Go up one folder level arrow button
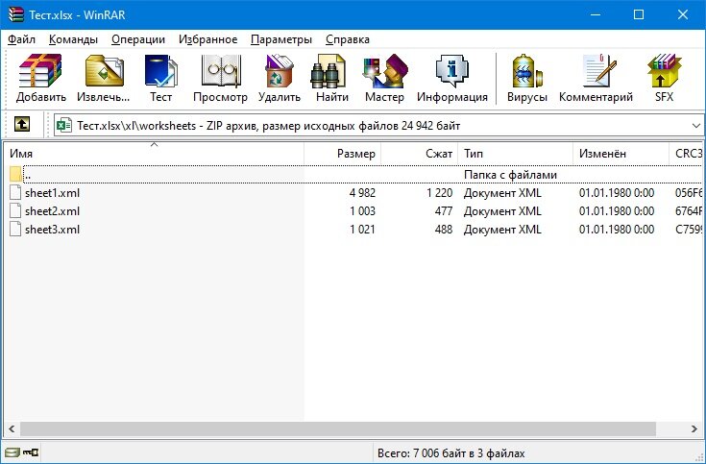The height and width of the screenshot is (464, 706). click(x=21, y=124)
